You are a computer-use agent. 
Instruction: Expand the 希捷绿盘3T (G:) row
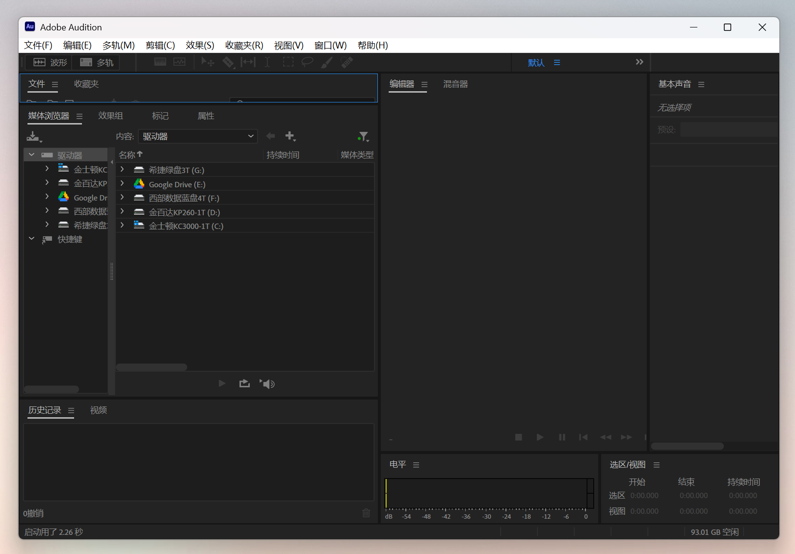click(x=122, y=170)
